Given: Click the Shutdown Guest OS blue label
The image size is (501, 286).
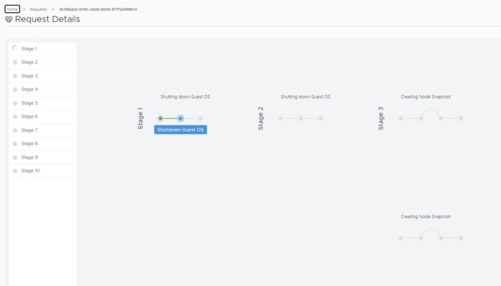Looking at the screenshot, I should tap(181, 130).
